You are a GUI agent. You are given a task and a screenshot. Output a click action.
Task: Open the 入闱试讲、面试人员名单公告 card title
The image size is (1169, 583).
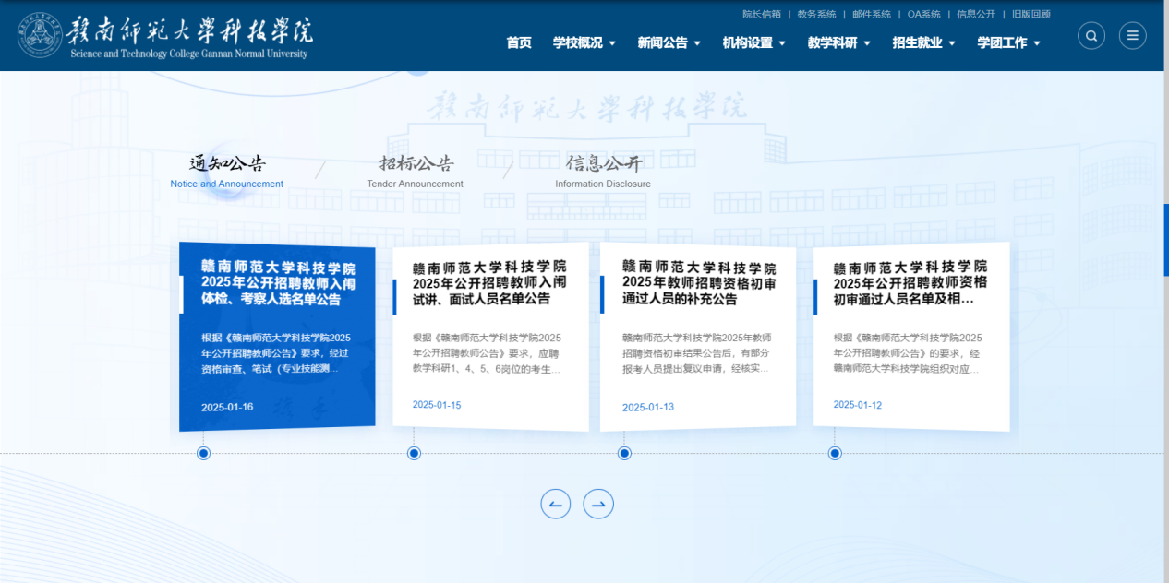point(489,283)
